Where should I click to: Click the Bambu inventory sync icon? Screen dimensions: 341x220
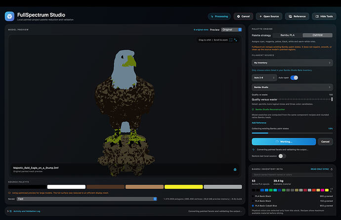click(x=332, y=169)
